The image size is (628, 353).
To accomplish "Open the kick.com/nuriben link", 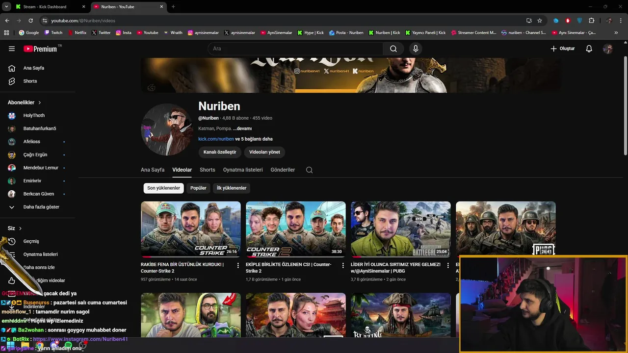I will (216, 139).
